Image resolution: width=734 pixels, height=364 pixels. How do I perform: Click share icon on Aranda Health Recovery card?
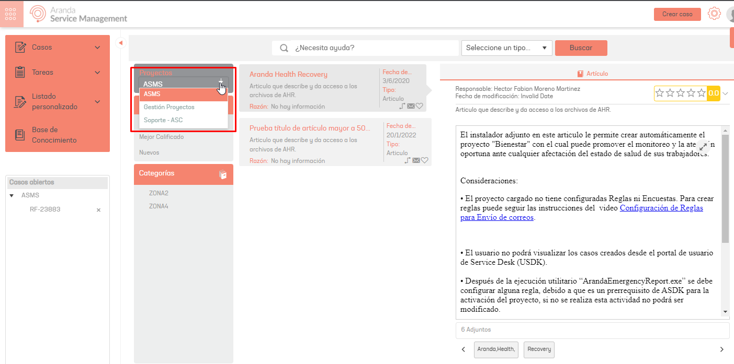coord(402,106)
